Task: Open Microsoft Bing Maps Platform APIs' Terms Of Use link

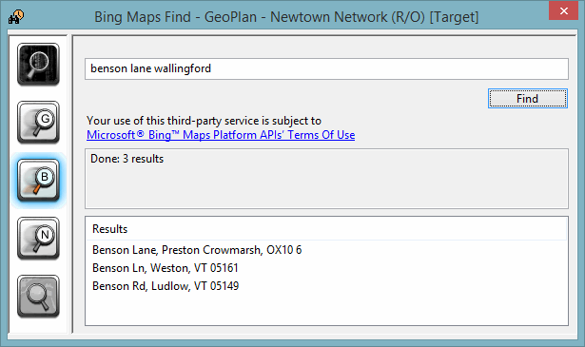Action: coord(221,135)
